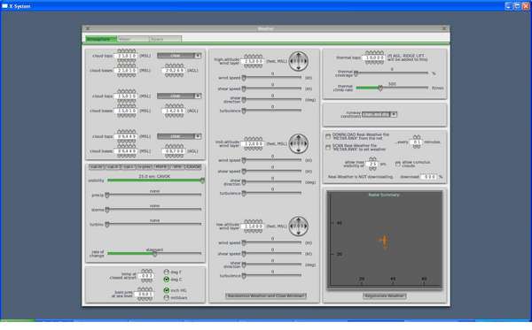532x330 pixels.
Task: Click the low-altitude wind direction dial
Action: click(298, 226)
